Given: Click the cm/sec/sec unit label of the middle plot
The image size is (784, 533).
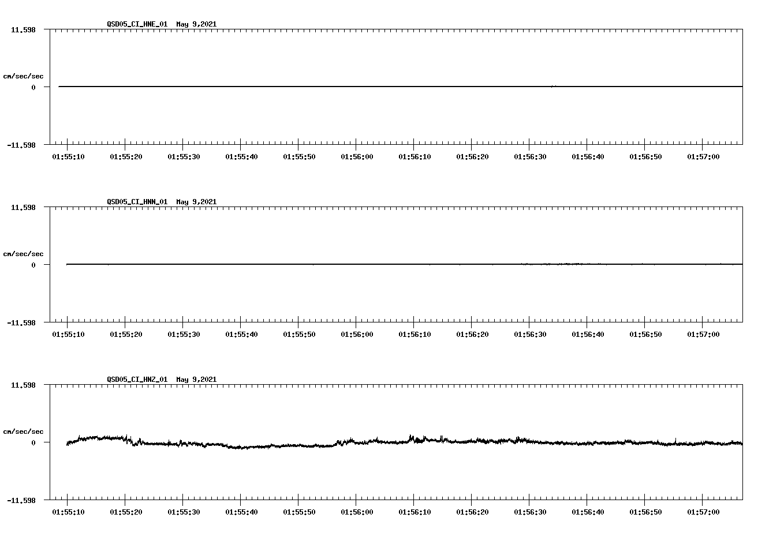Looking at the screenshot, I should click(24, 253).
